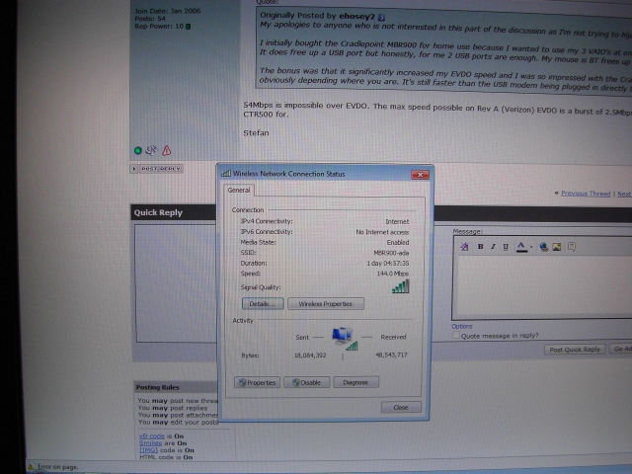Toggle underline formatting in message editor
632x474 pixels.
coord(506,247)
